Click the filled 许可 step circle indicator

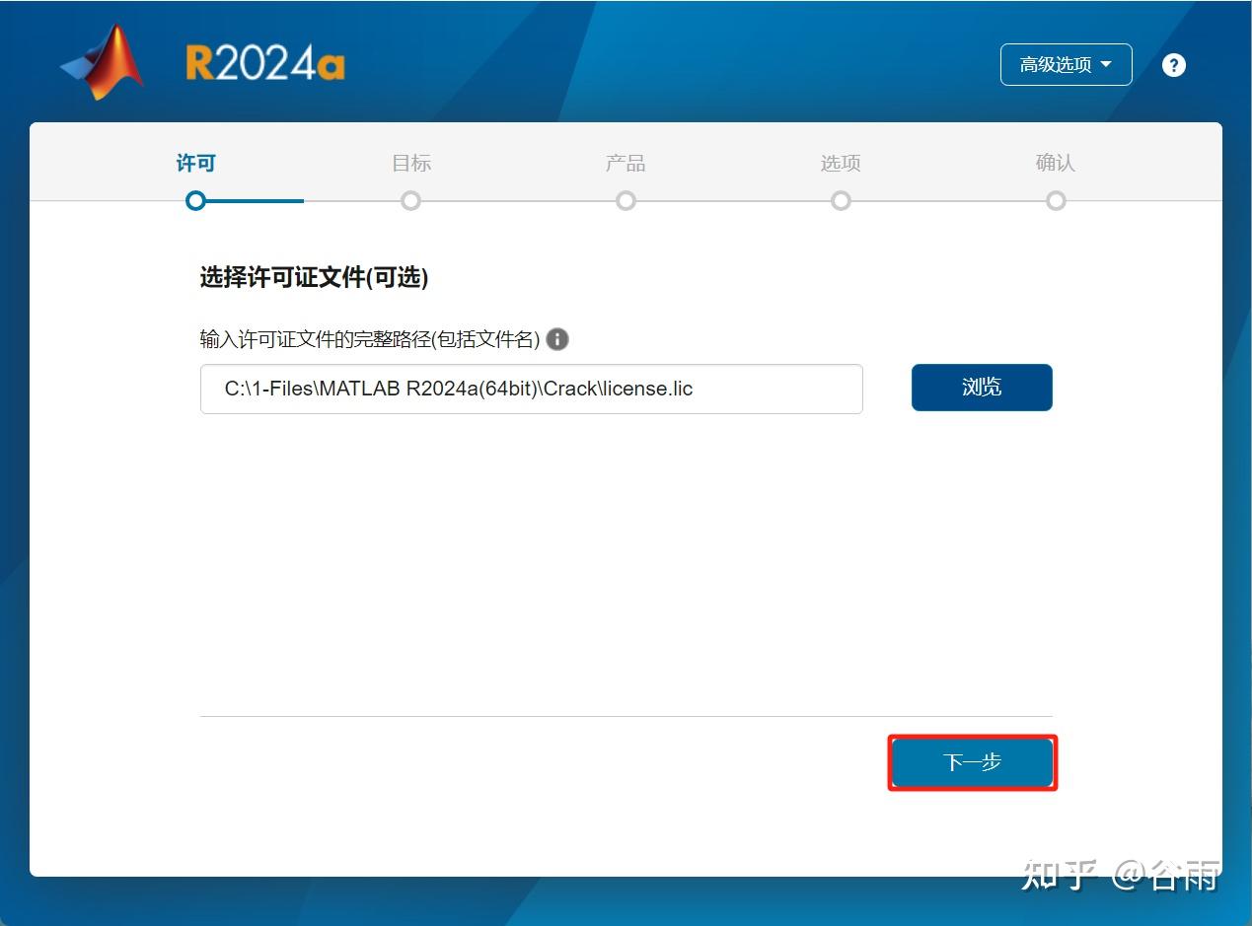[195, 200]
